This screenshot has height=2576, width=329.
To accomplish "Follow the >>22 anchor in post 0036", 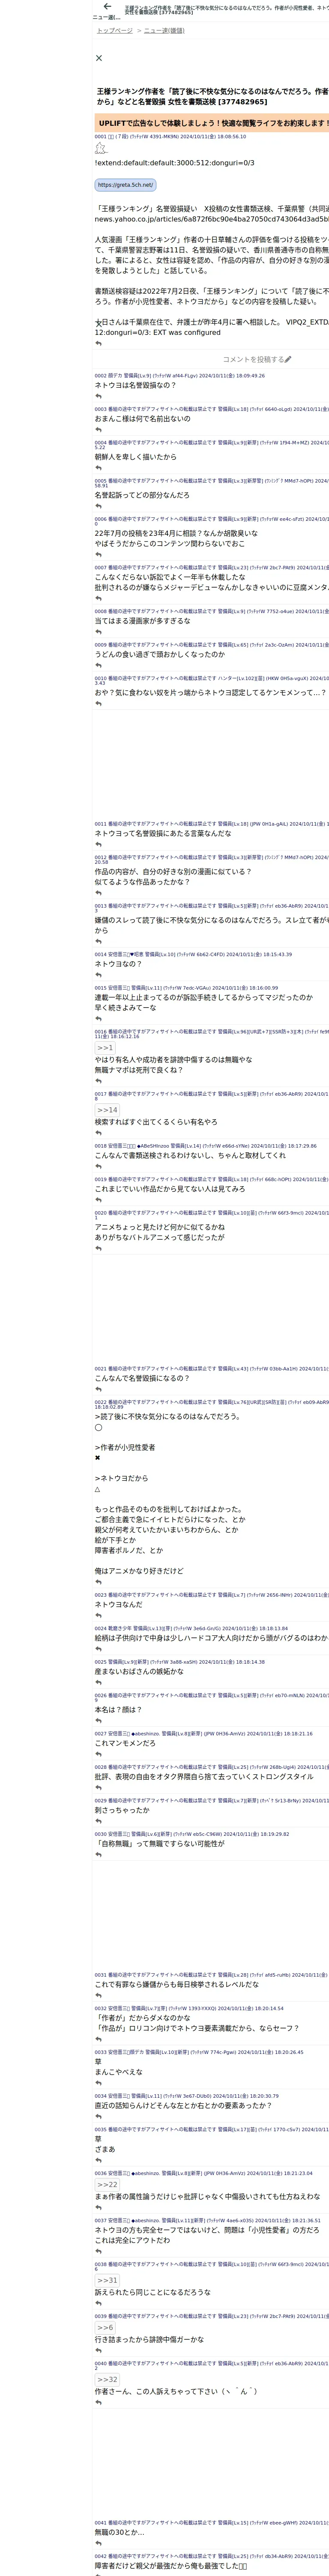I will click(x=107, y=2184).
